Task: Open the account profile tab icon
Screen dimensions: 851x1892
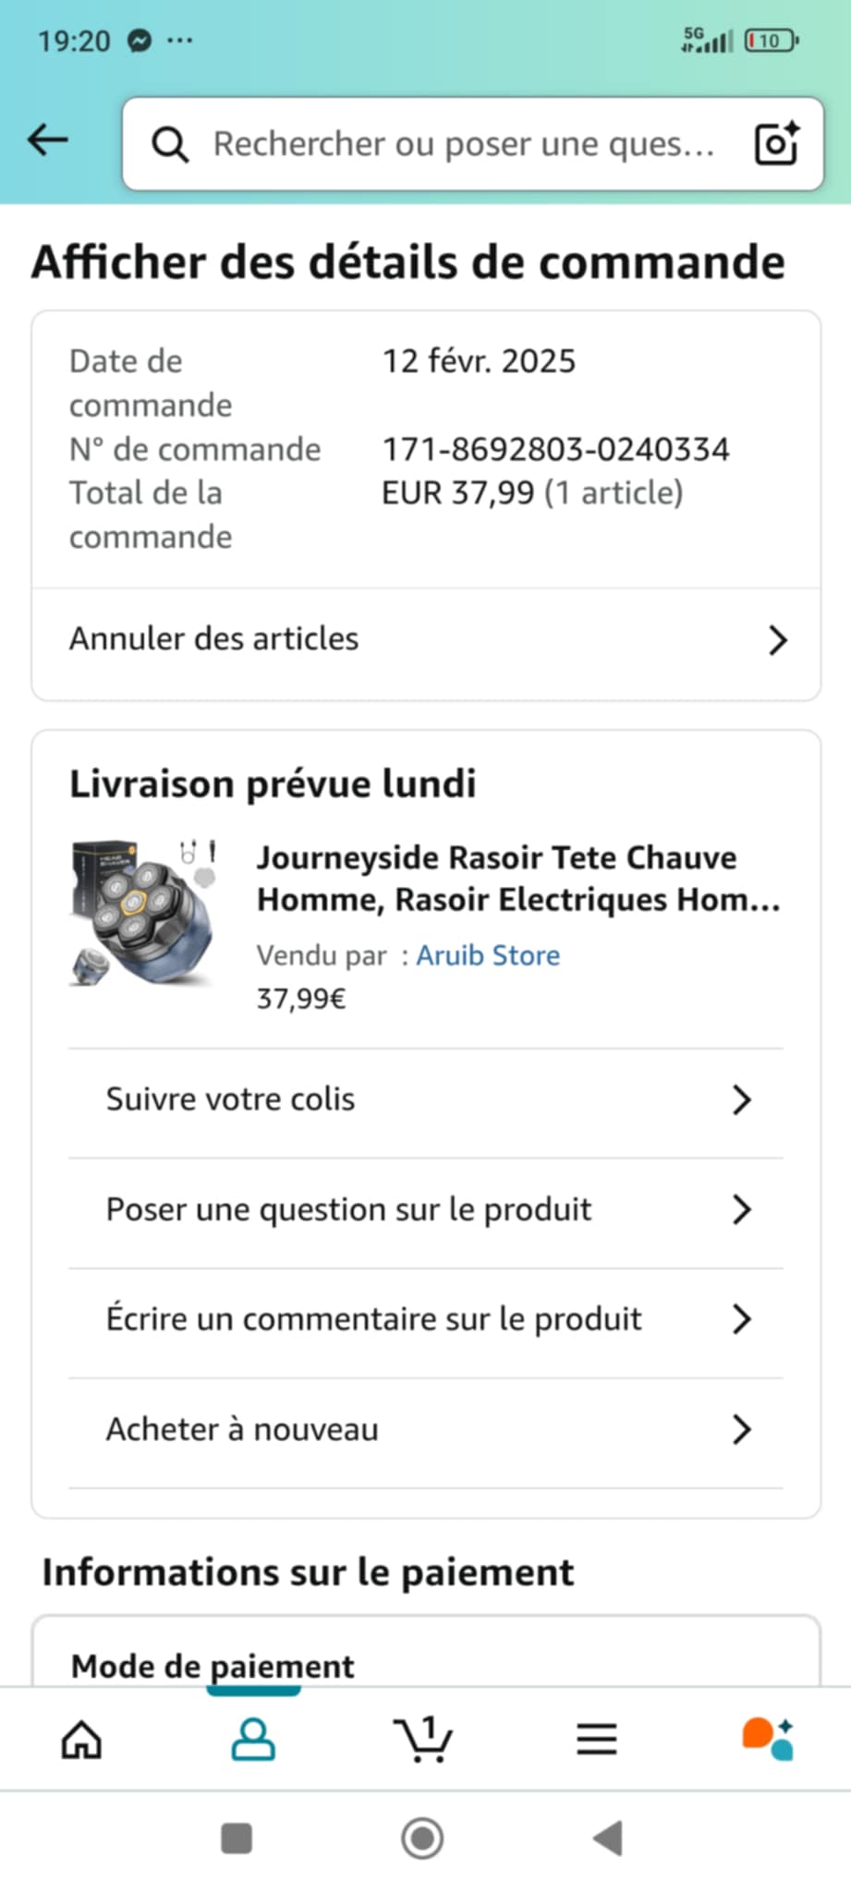Action: click(253, 1740)
